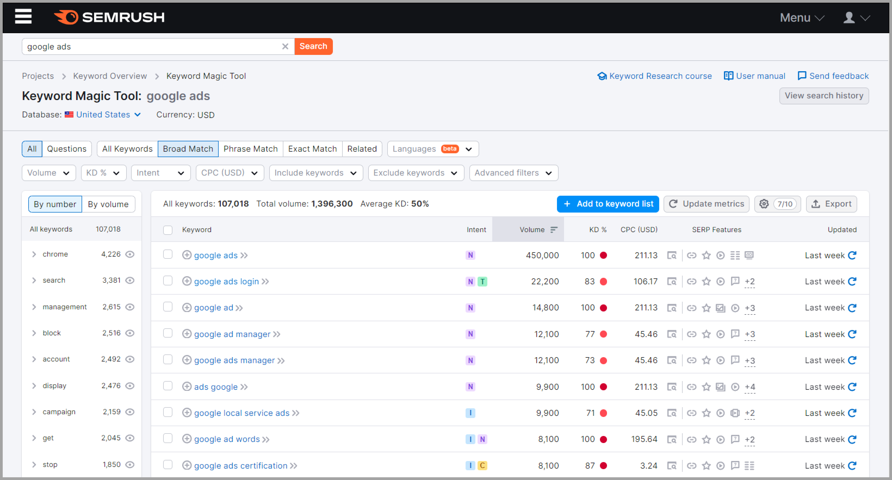The width and height of the screenshot is (892, 480).
Task: Toggle eye icon for chrome group
Action: [x=130, y=254]
